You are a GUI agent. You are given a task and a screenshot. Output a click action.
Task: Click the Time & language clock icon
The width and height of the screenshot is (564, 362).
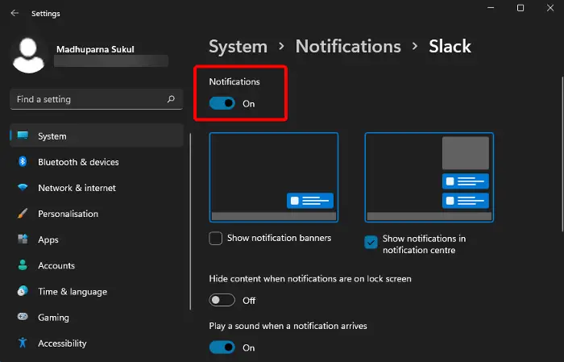pyautogui.click(x=23, y=291)
